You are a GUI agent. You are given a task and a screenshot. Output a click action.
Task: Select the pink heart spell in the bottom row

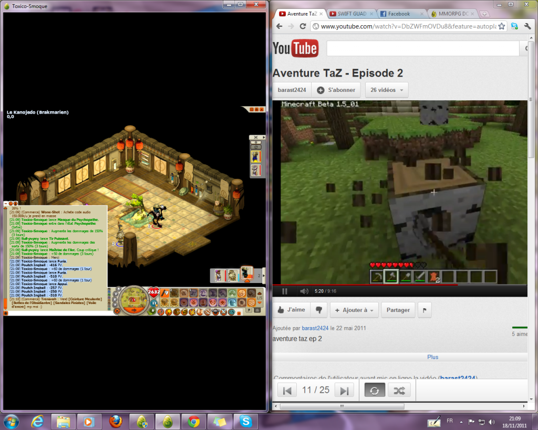click(x=213, y=302)
